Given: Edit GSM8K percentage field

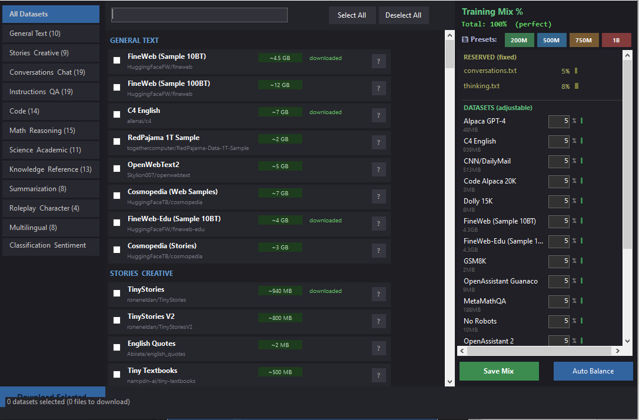Looking at the screenshot, I should pos(559,261).
